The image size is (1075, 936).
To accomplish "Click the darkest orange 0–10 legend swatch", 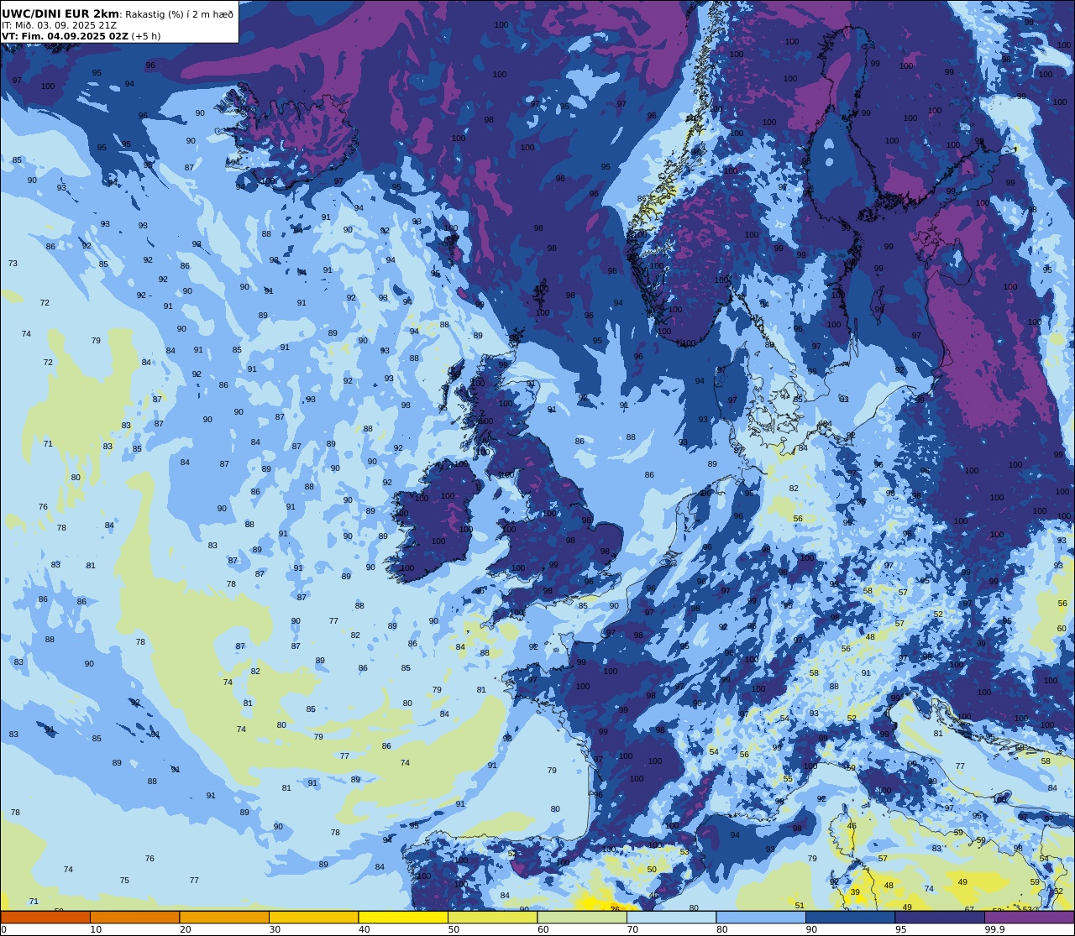I will tap(45, 917).
